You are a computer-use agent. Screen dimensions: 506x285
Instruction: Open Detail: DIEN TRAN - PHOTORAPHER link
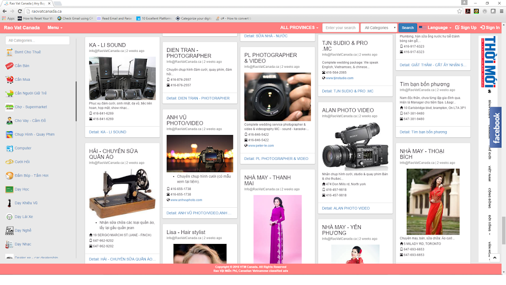(198, 98)
